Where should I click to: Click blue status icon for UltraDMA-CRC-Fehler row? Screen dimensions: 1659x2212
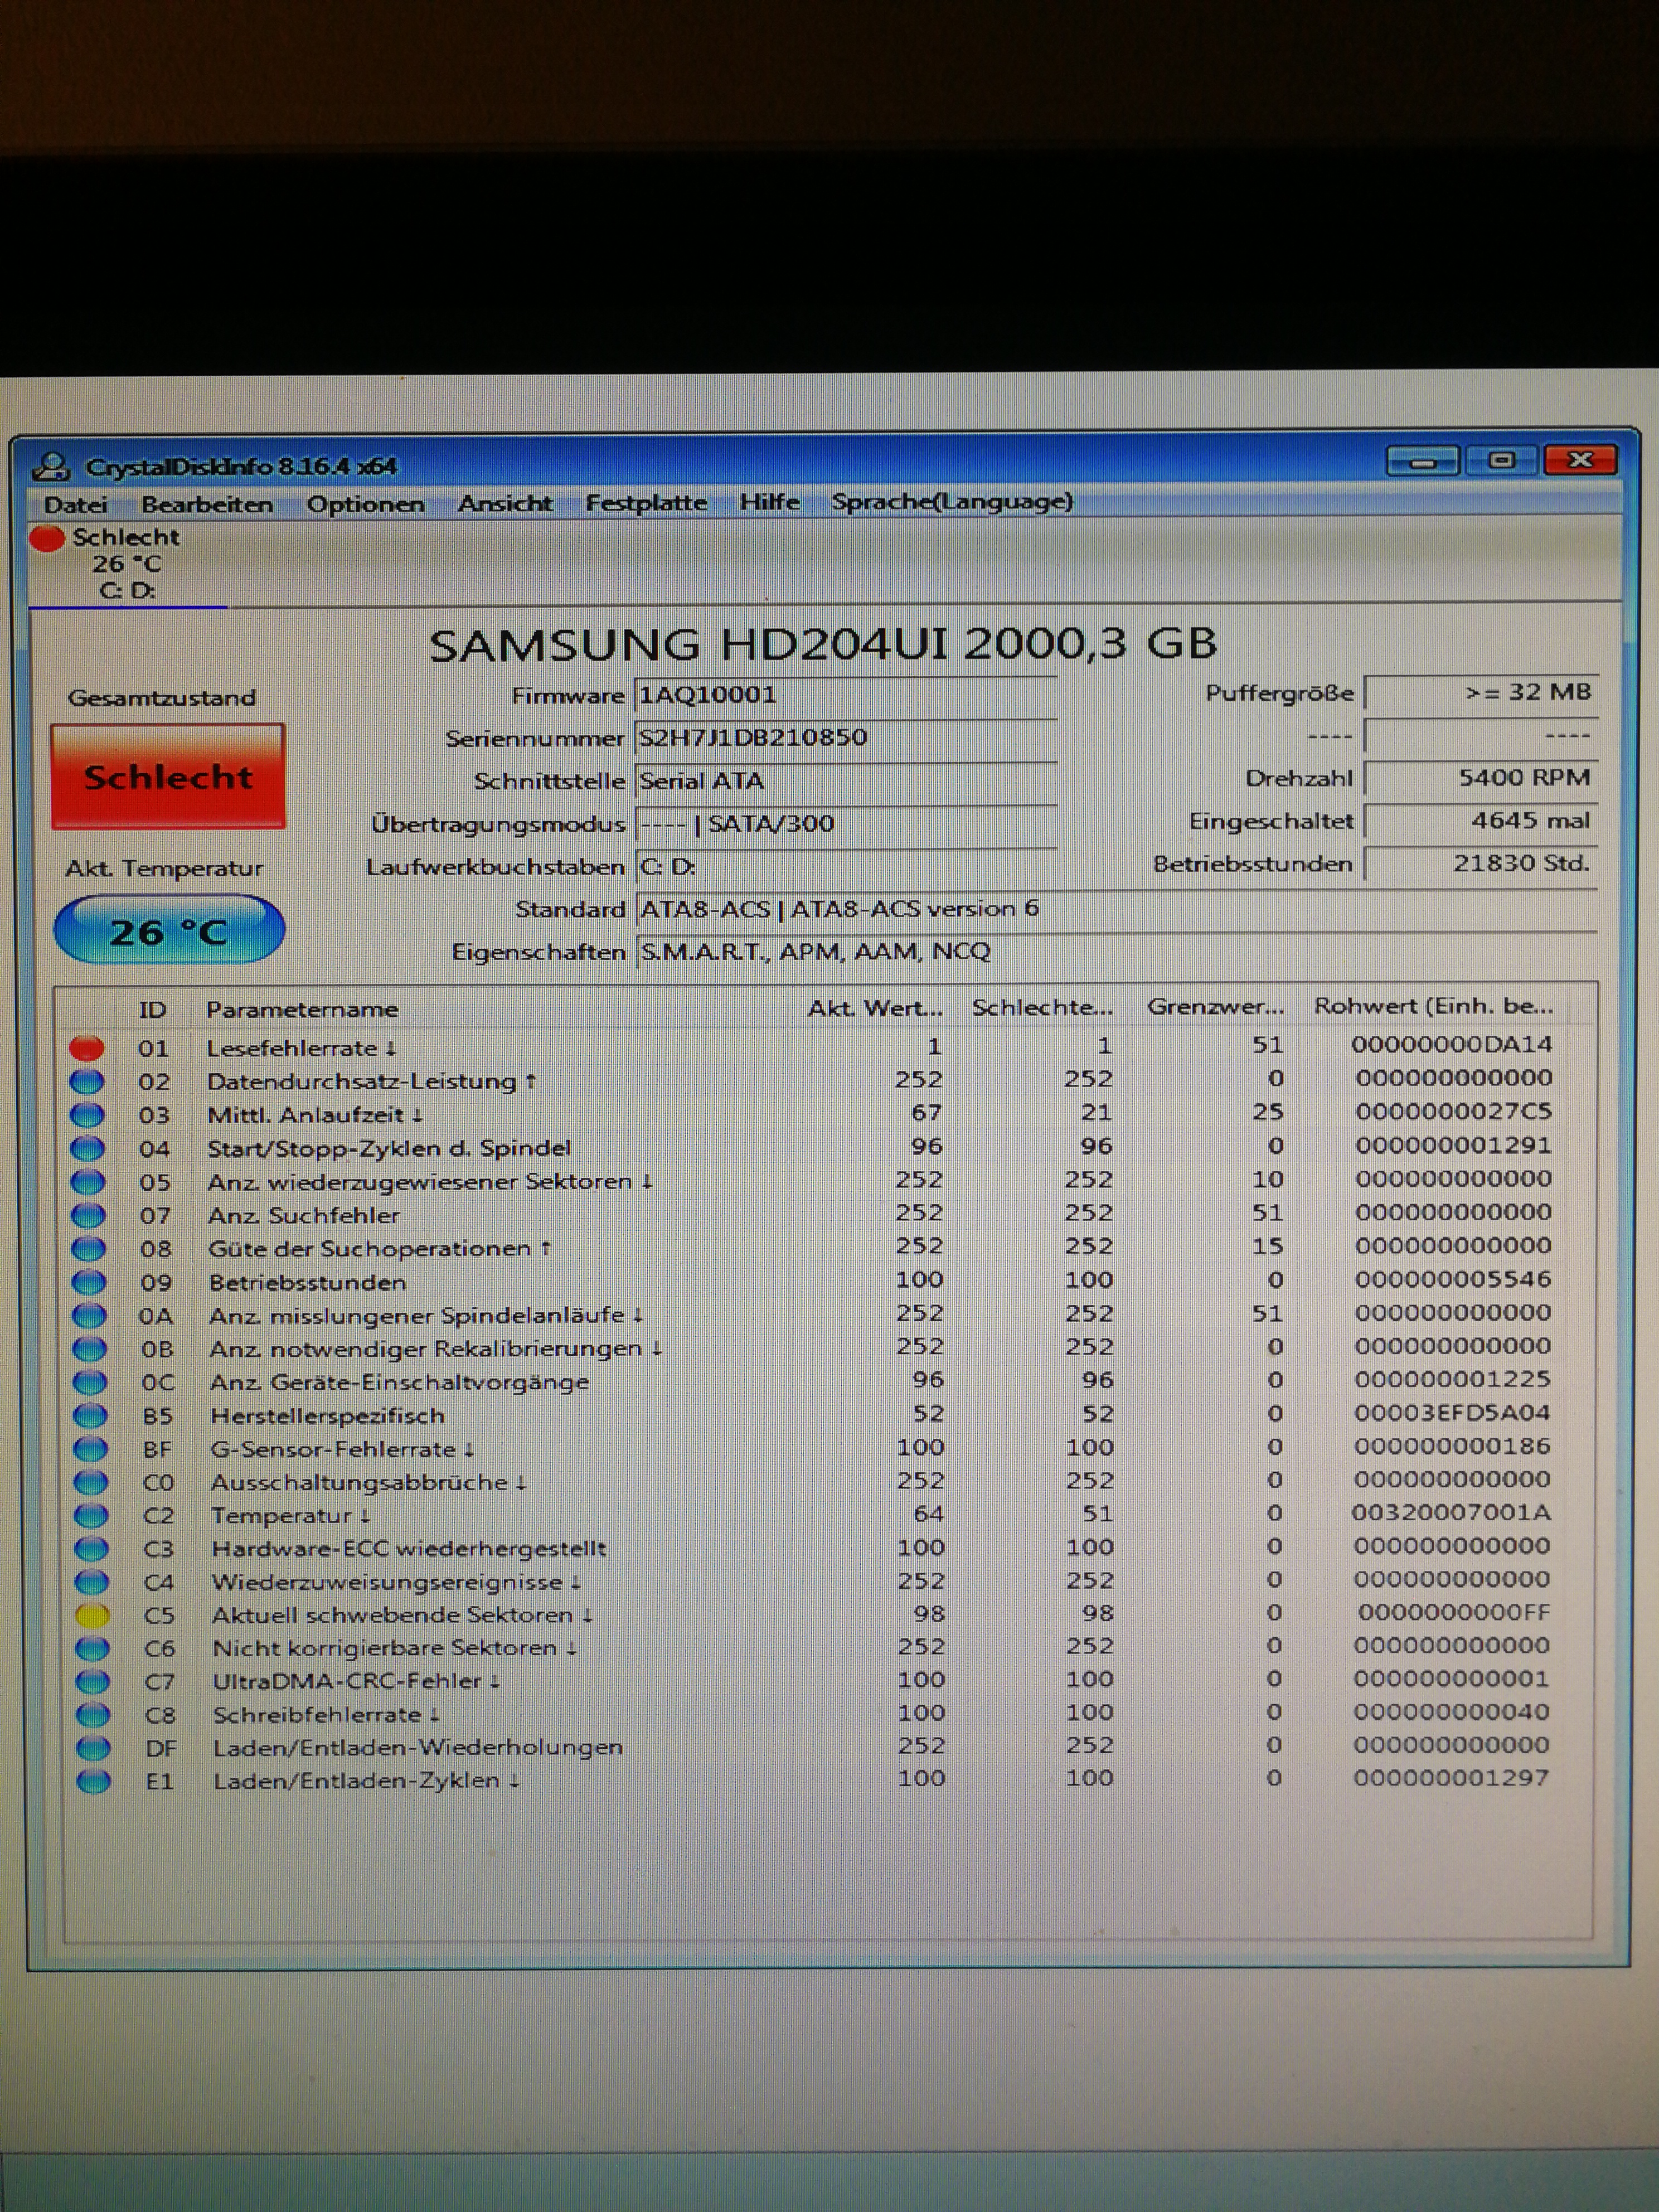(92, 1682)
